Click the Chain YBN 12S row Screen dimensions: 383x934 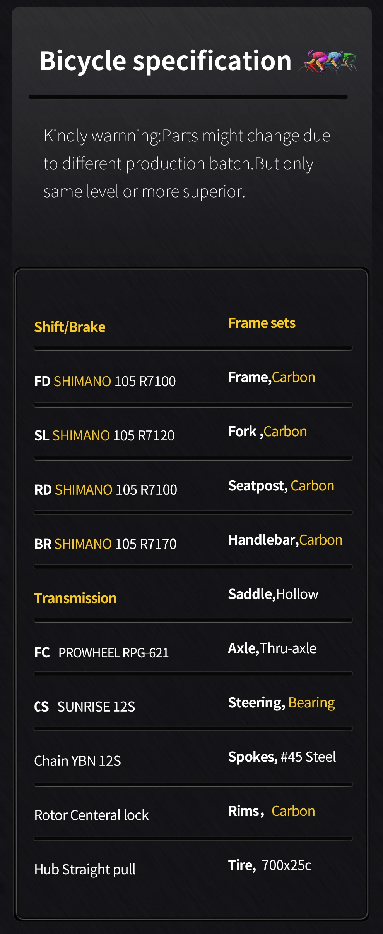coord(78,761)
